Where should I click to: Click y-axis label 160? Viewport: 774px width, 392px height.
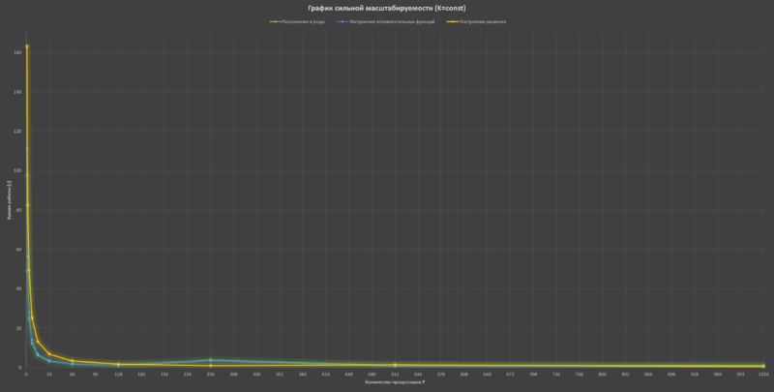(x=18, y=52)
